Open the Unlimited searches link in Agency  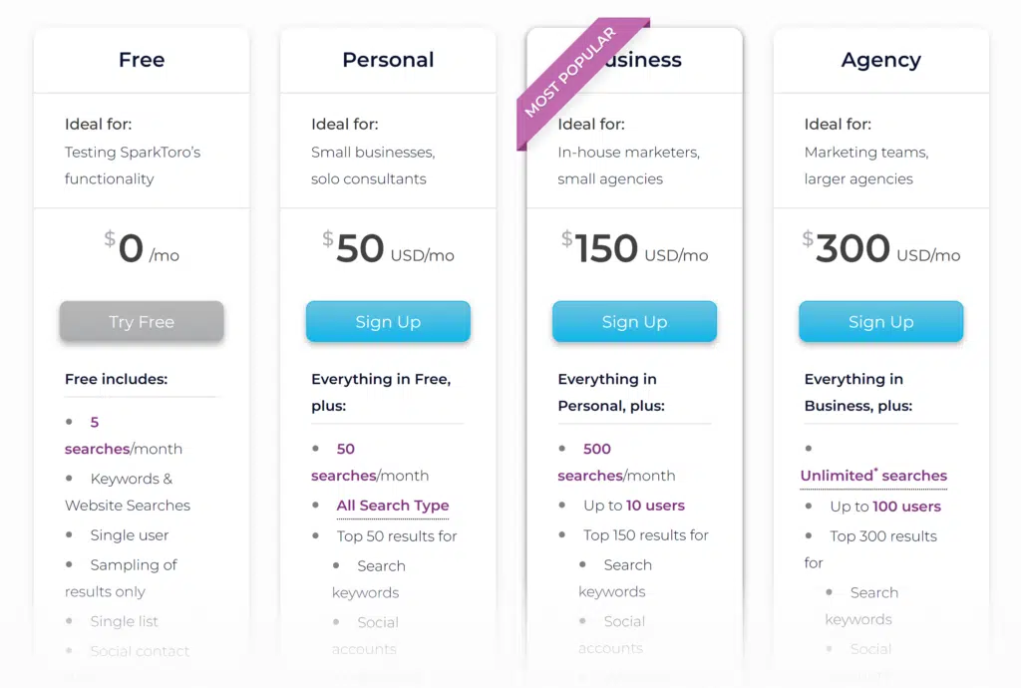coord(873,476)
